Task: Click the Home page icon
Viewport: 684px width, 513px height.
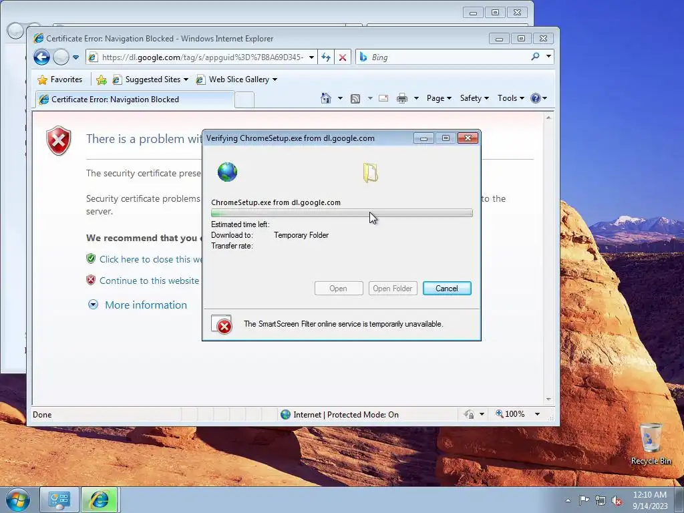Action: coord(326,98)
